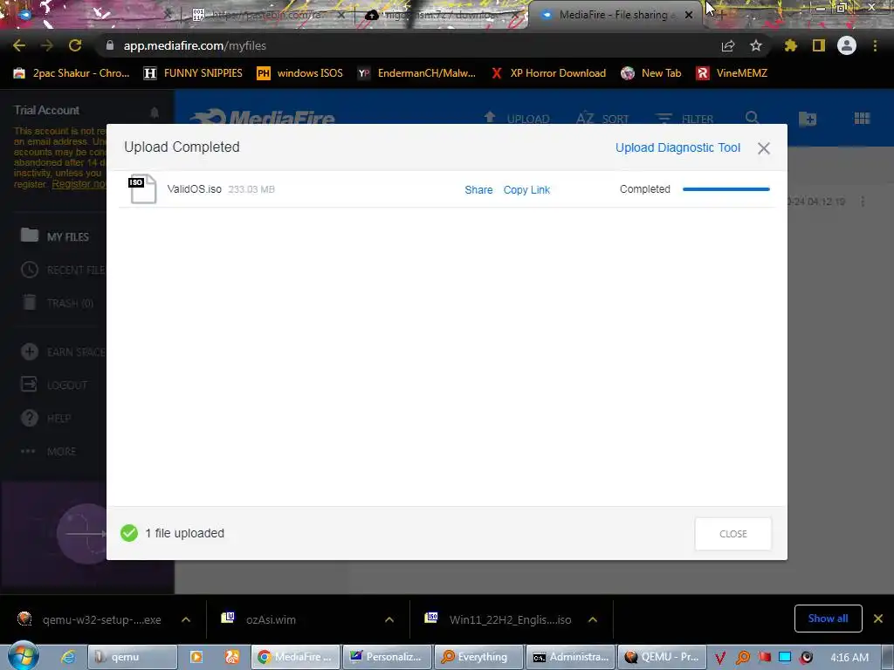
Task: Open the windows ISOS bookmark
Action: pyautogui.click(x=300, y=73)
